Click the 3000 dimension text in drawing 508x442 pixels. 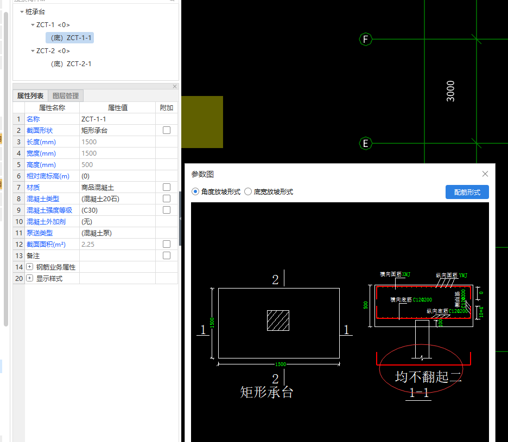coord(450,91)
